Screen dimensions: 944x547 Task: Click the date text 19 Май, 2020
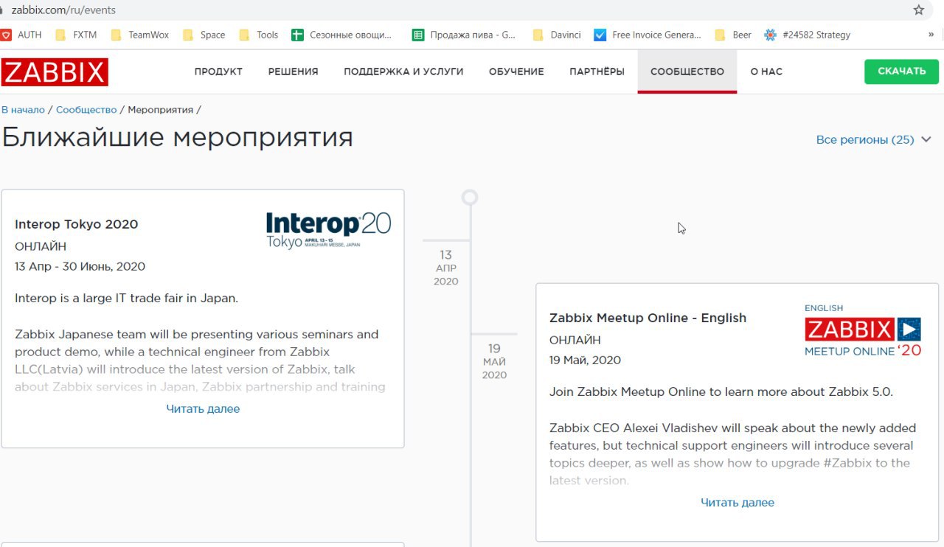pos(585,360)
